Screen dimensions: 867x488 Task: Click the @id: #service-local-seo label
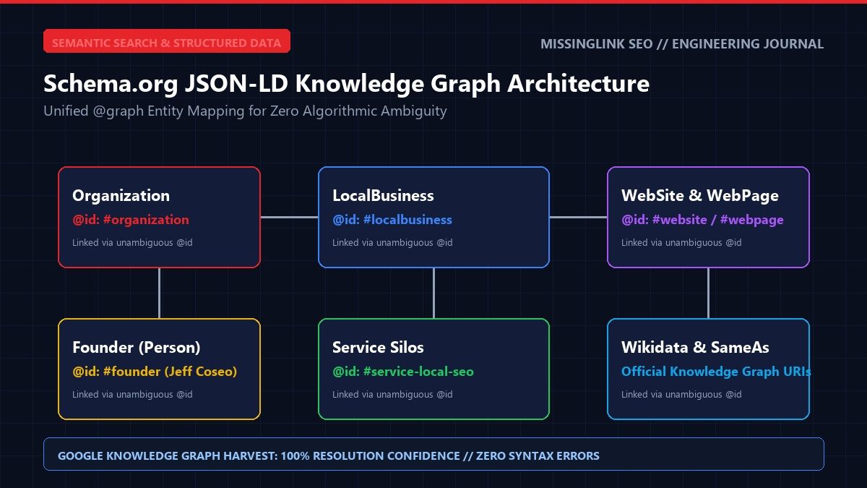403,372
